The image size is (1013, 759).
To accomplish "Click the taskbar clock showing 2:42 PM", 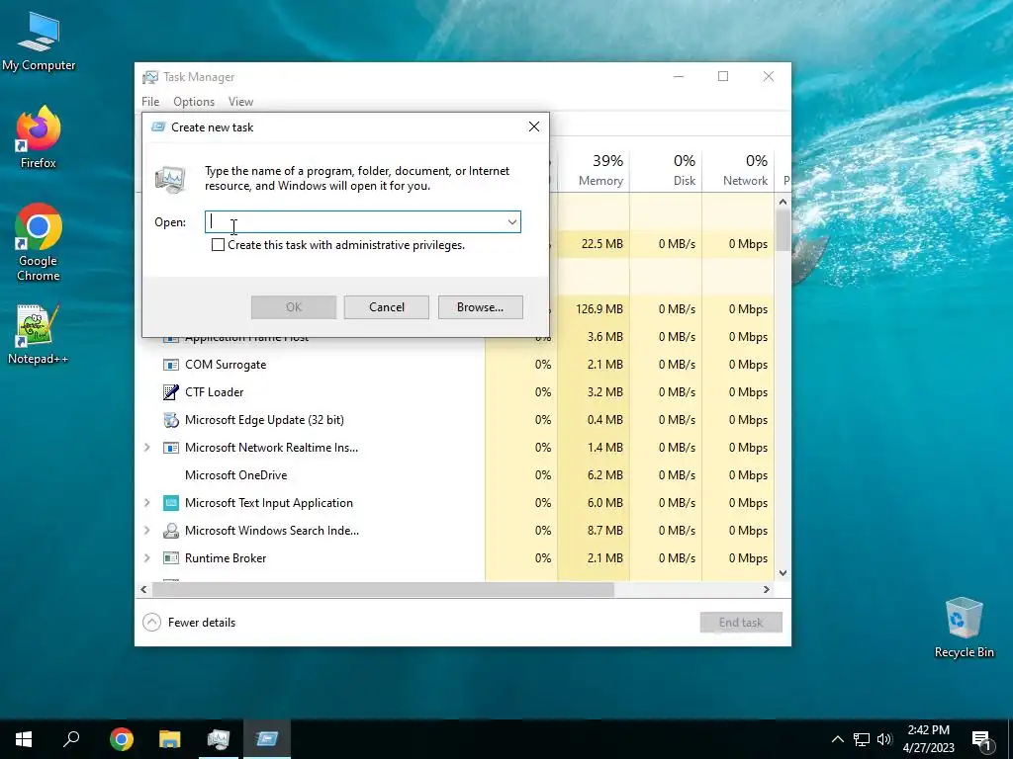I will 928,739.
